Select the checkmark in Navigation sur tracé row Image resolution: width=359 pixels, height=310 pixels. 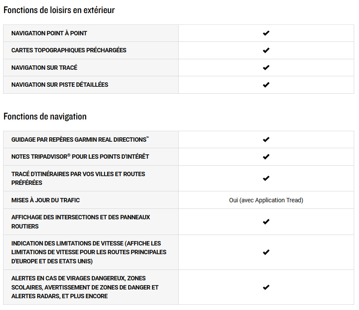click(x=266, y=68)
